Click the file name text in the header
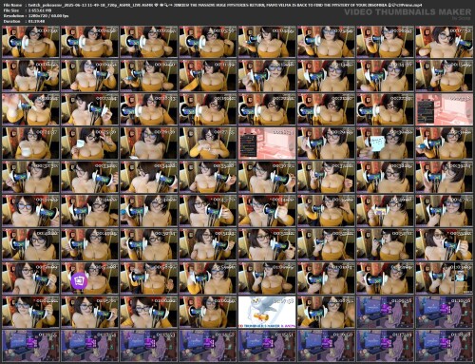Image resolution: width=475 pixels, height=364 pixels. pyautogui.click(x=225, y=5)
